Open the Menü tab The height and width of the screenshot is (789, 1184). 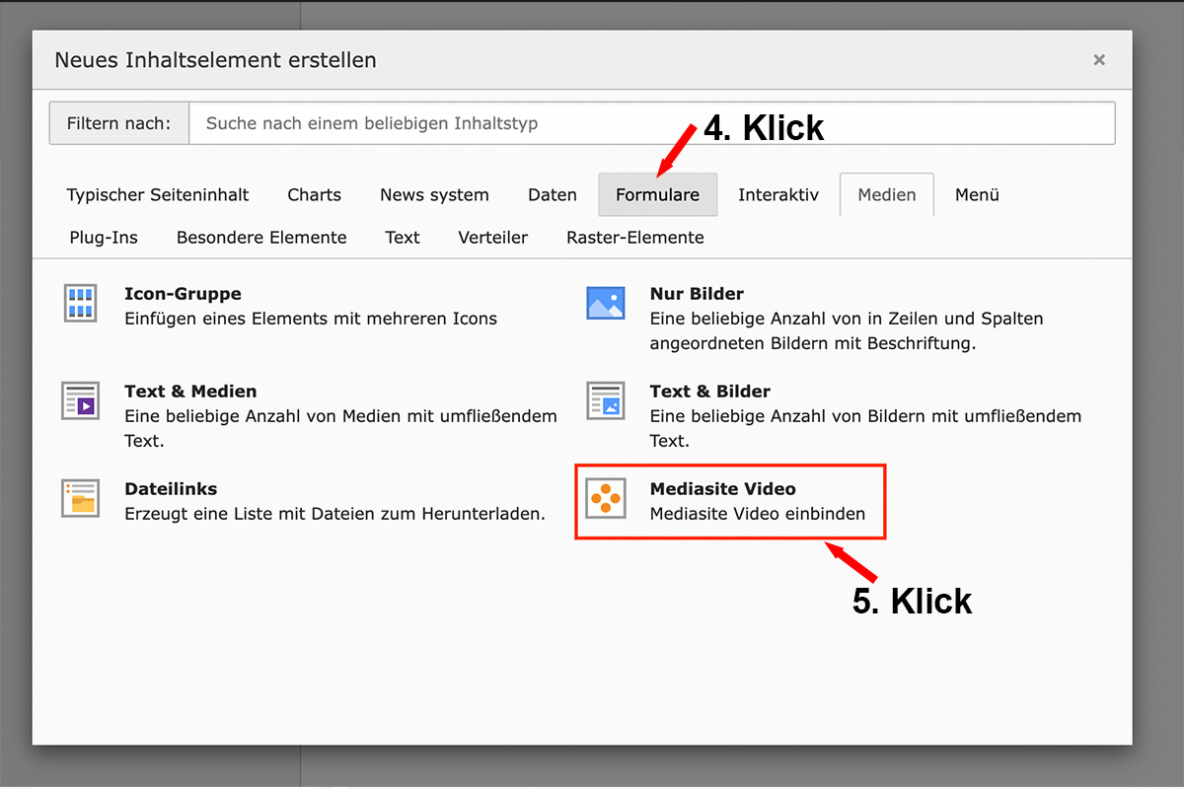point(977,195)
